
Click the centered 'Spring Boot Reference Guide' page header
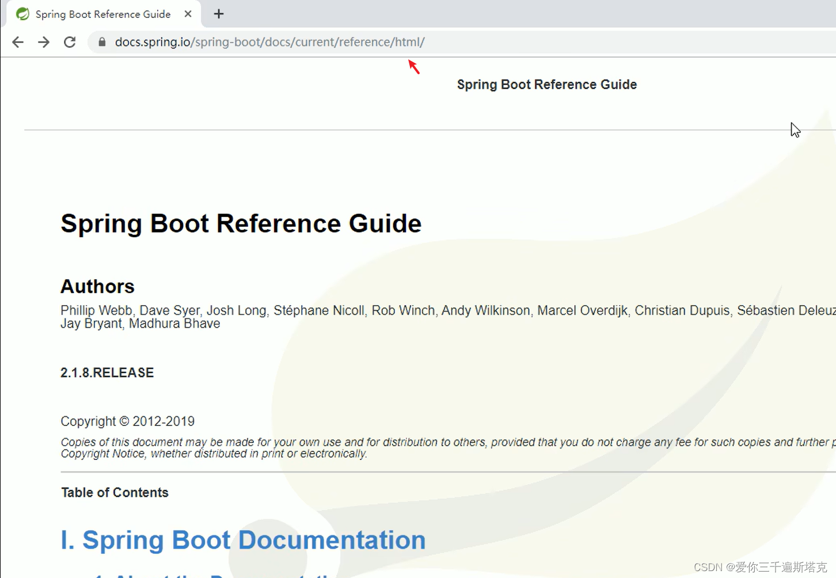tap(547, 85)
